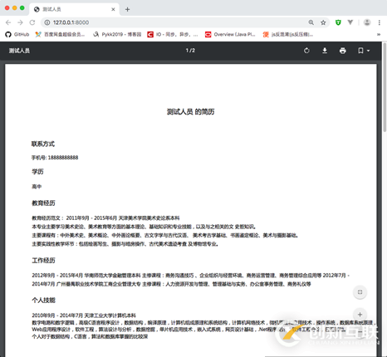Click the 高中 education value
Screen dimensions: 387x357
coord(37,187)
